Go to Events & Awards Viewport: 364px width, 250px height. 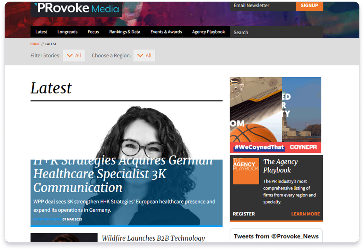(166, 32)
